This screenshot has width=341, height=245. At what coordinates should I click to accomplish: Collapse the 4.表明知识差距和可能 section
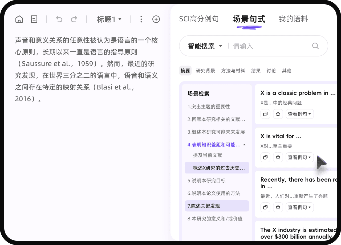(244, 145)
